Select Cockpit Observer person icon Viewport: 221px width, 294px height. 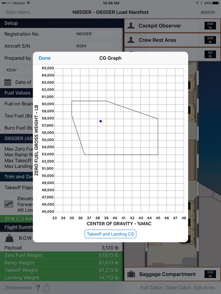click(131, 25)
